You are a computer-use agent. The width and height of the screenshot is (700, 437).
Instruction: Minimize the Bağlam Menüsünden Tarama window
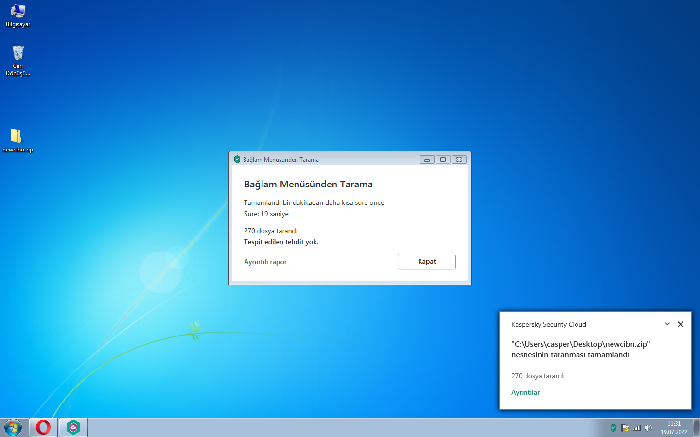(427, 159)
